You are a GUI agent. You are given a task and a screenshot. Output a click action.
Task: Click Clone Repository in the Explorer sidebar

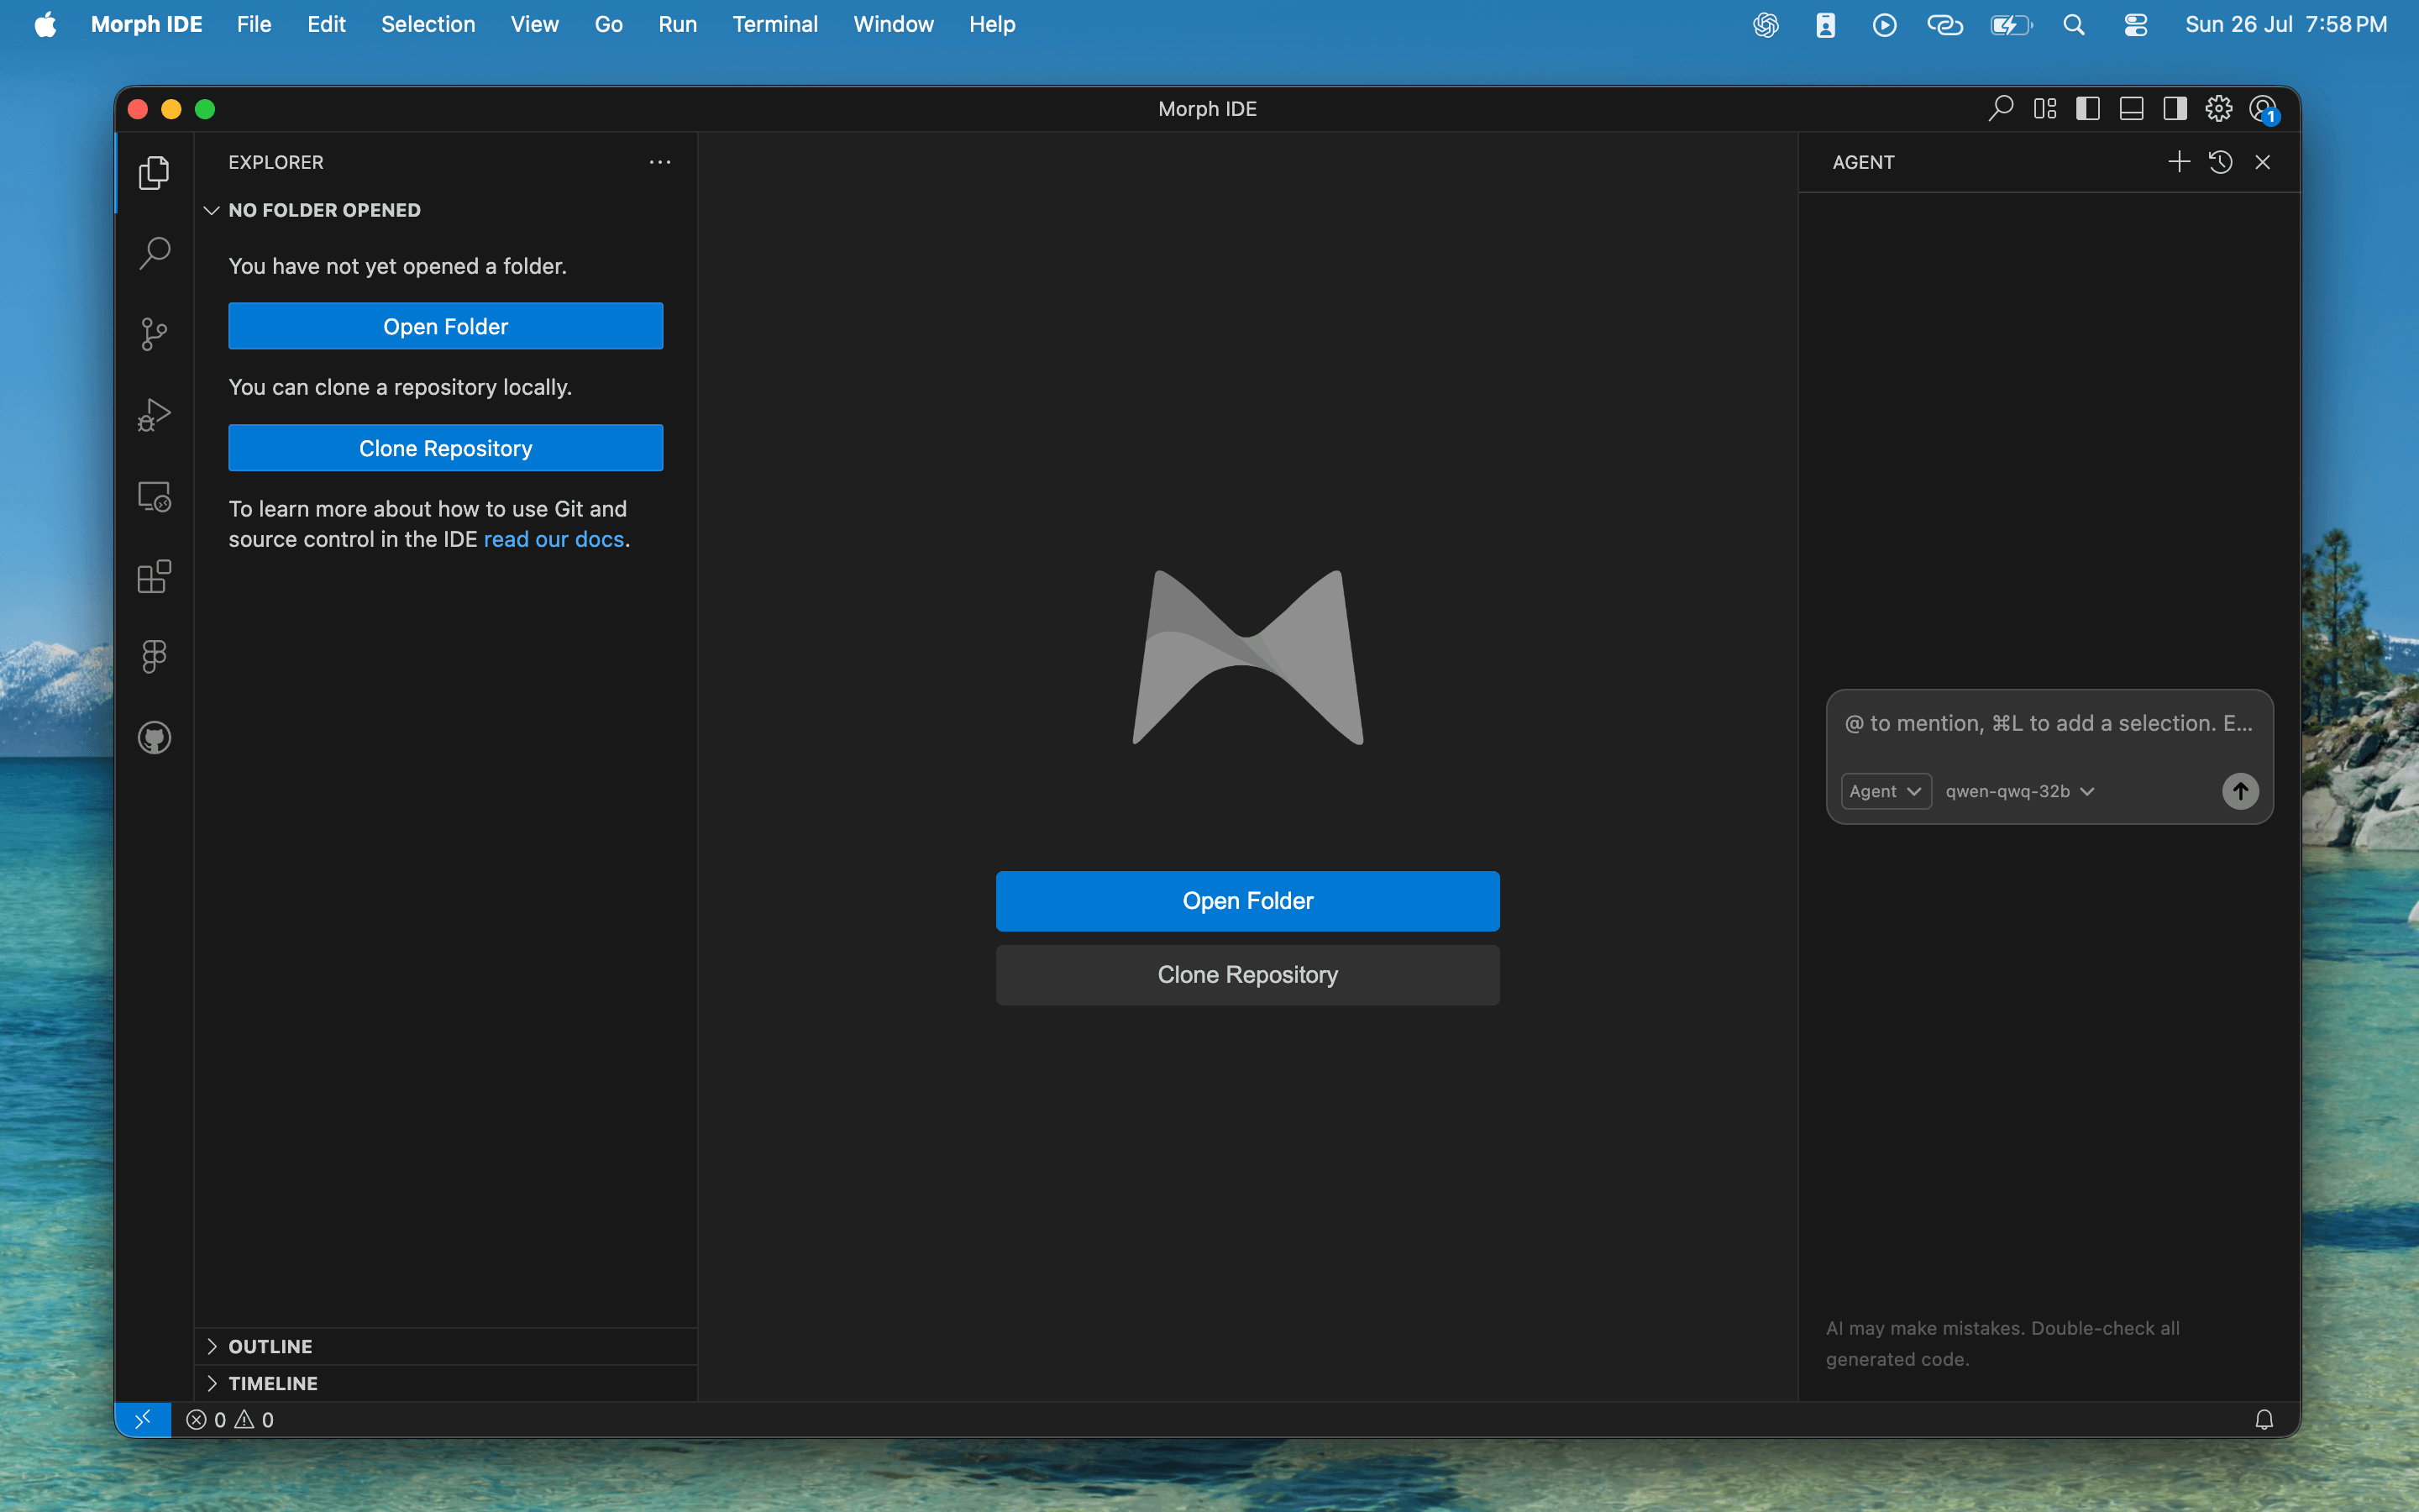[446, 448]
